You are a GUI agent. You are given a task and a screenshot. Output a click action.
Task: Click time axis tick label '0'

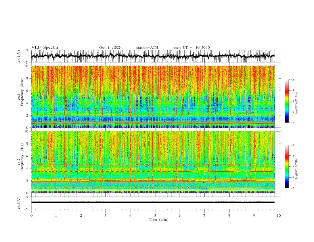click(31, 216)
